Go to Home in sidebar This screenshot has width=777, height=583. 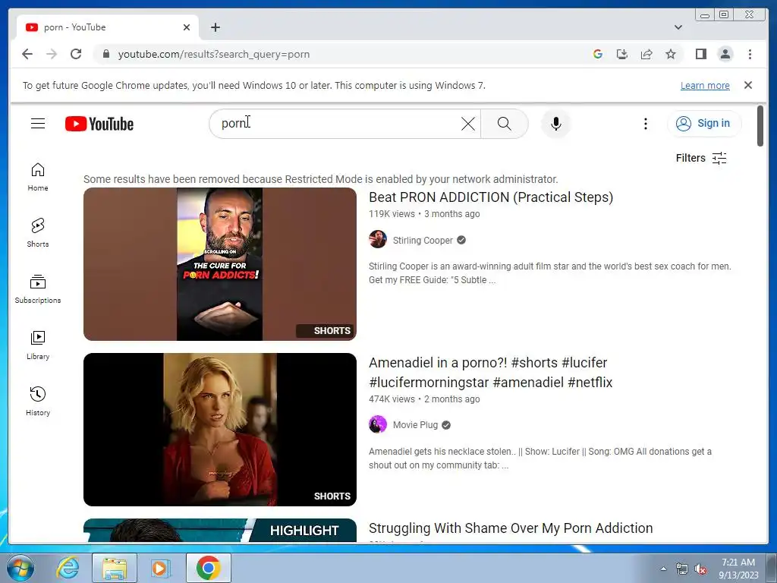click(38, 177)
